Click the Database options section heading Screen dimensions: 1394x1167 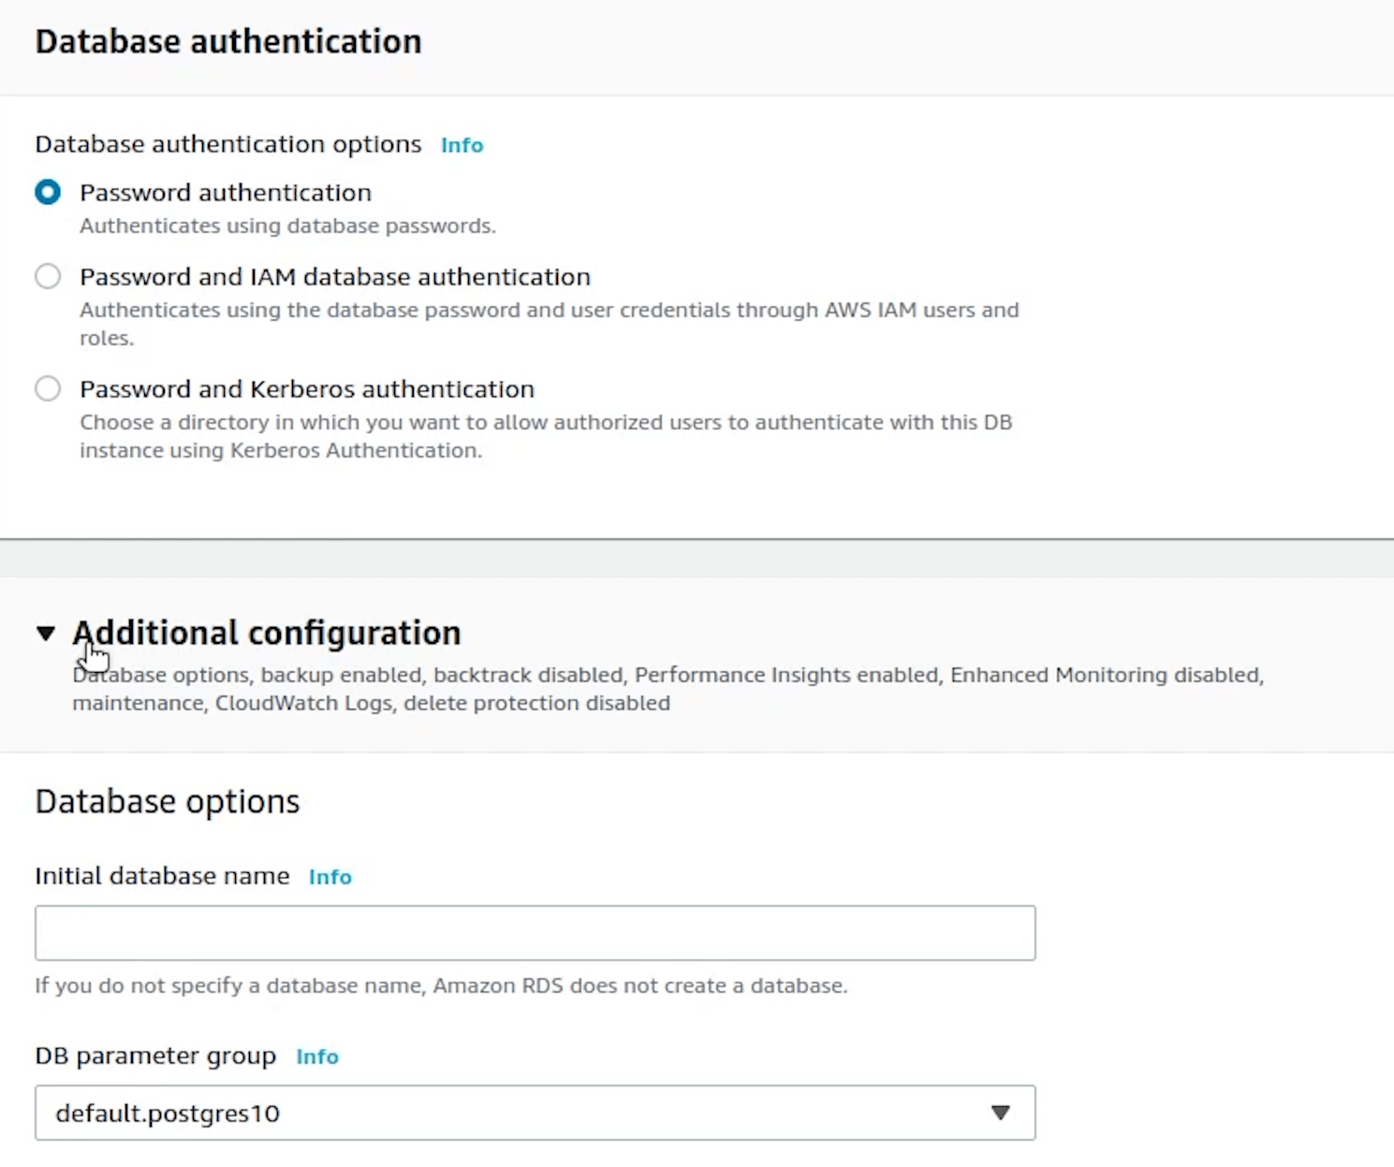point(168,802)
